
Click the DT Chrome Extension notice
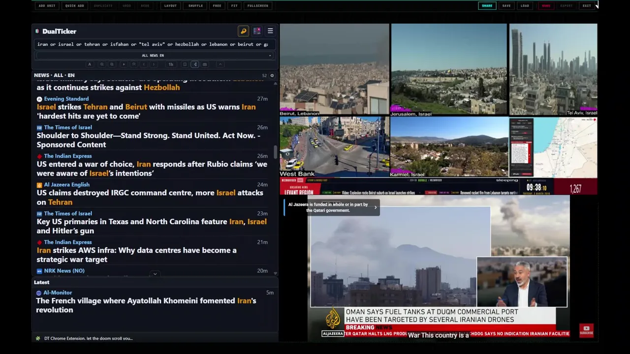click(88, 338)
